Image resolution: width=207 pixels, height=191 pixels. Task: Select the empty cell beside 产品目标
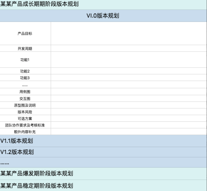pyautogui.click(x=129, y=33)
